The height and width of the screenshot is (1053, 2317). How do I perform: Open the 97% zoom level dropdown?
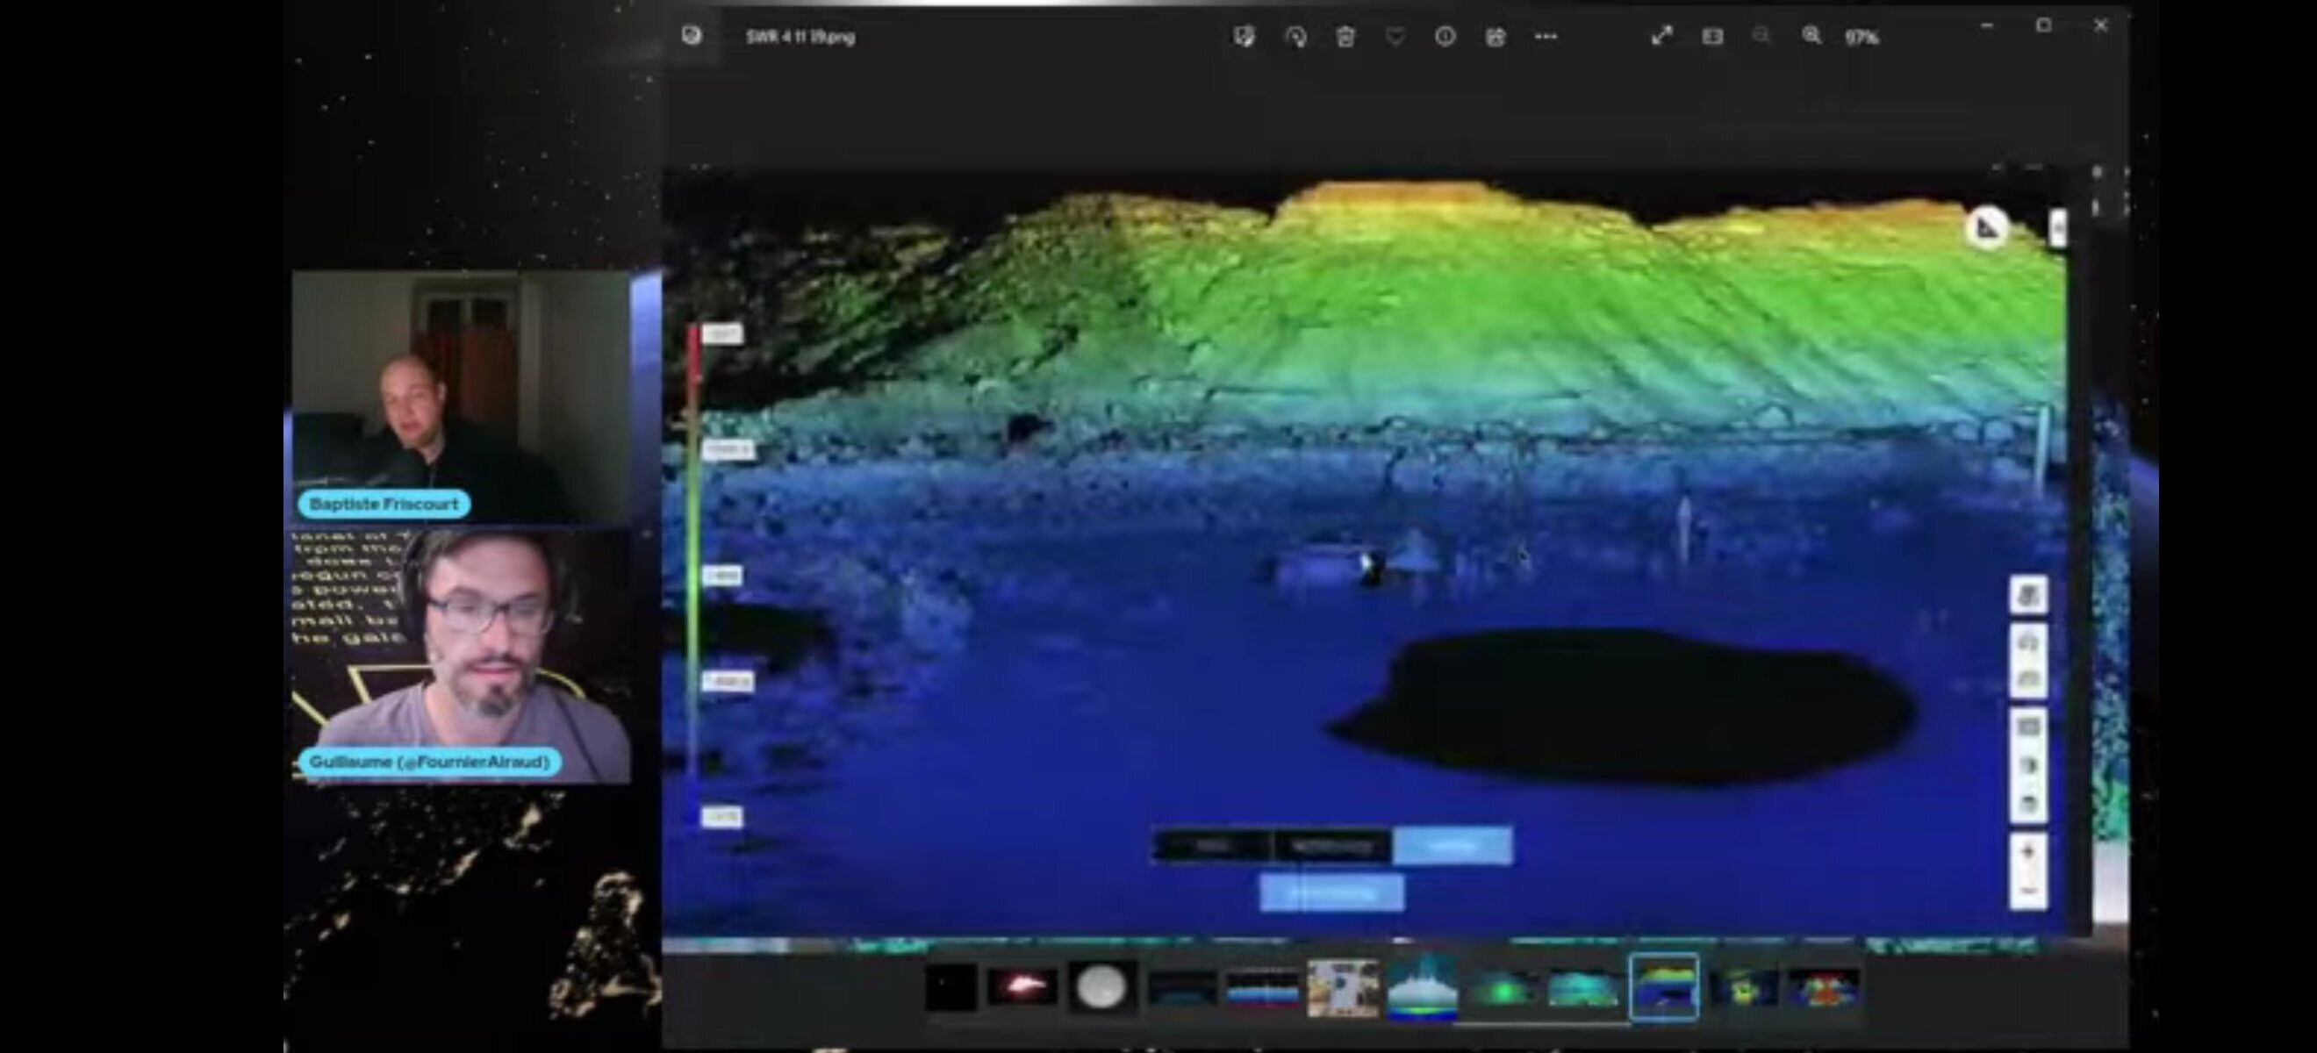coord(1861,37)
